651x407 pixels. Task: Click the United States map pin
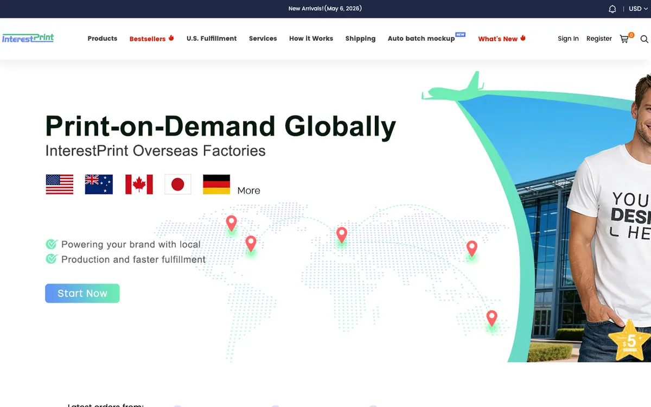[x=251, y=244]
